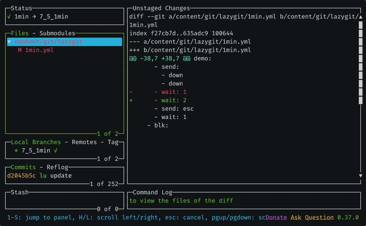
Task: Click the minus marker on the removed wait line
Action: [x=131, y=92]
